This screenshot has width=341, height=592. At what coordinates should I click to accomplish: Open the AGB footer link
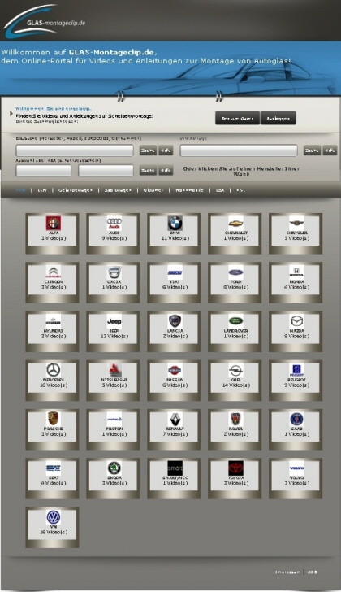click(313, 572)
